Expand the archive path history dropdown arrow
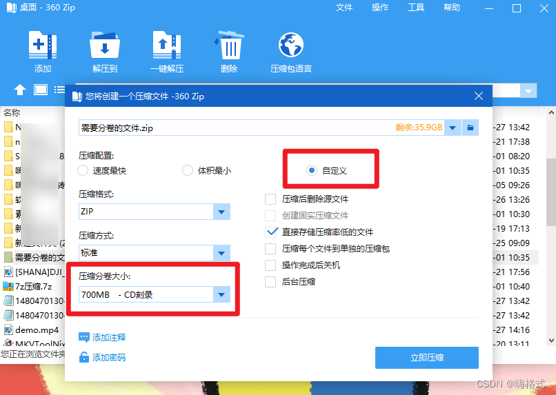The image size is (556, 395). point(453,128)
